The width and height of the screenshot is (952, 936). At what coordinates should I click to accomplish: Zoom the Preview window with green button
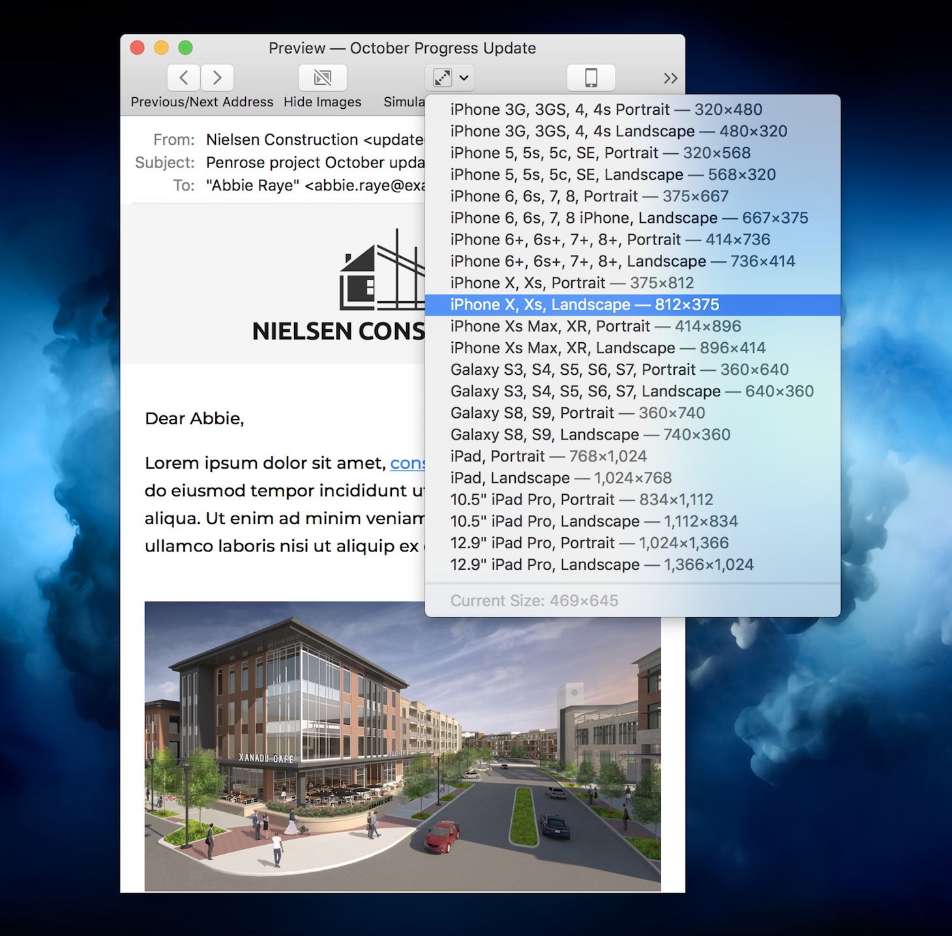click(x=185, y=48)
